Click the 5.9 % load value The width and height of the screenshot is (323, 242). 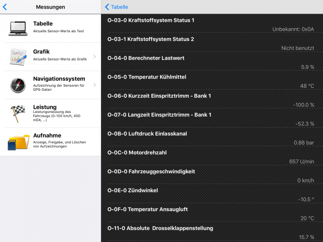307,67
